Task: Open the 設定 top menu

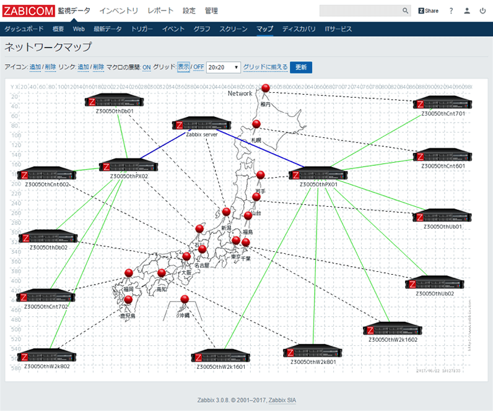Action: click(x=189, y=11)
